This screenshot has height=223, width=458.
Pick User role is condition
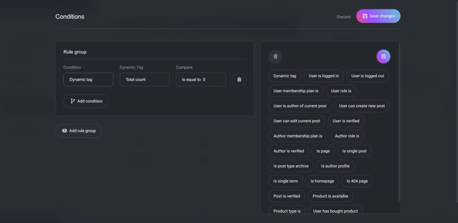(341, 91)
